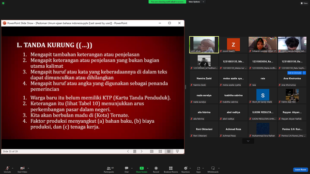
Task: Click the Leave Room button
Action: [x=300, y=170]
